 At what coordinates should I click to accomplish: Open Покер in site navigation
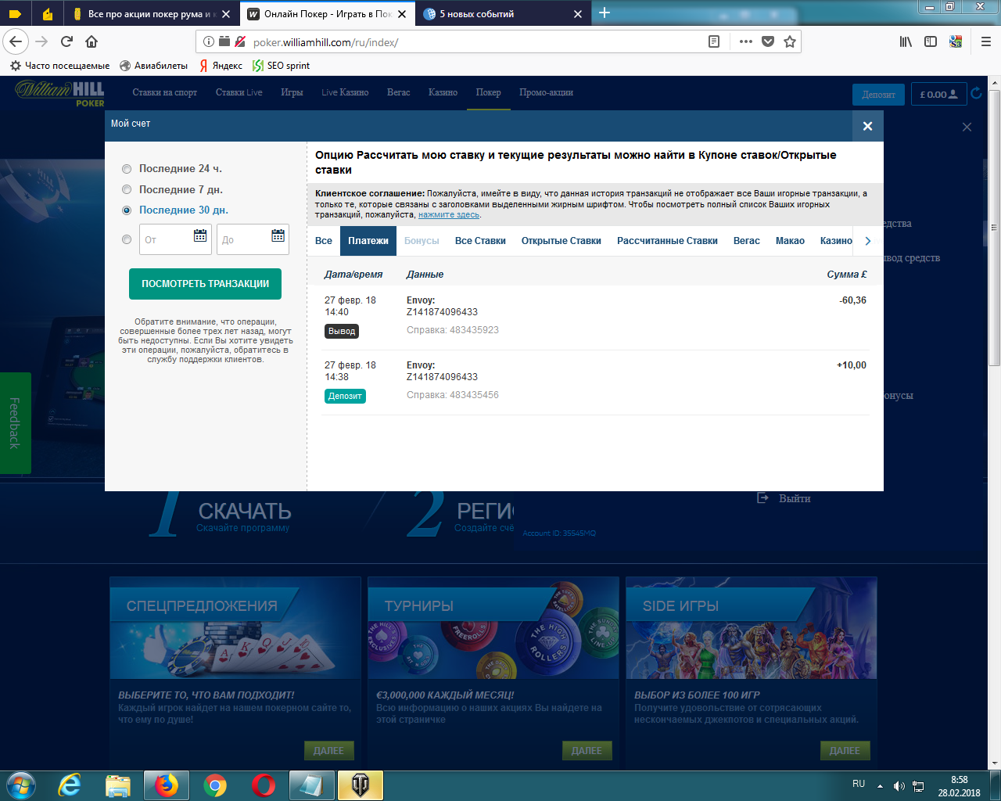tap(489, 92)
